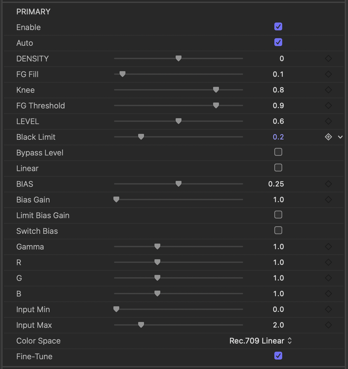
Task: Click the PRIMARY section header
Action: [33, 11]
